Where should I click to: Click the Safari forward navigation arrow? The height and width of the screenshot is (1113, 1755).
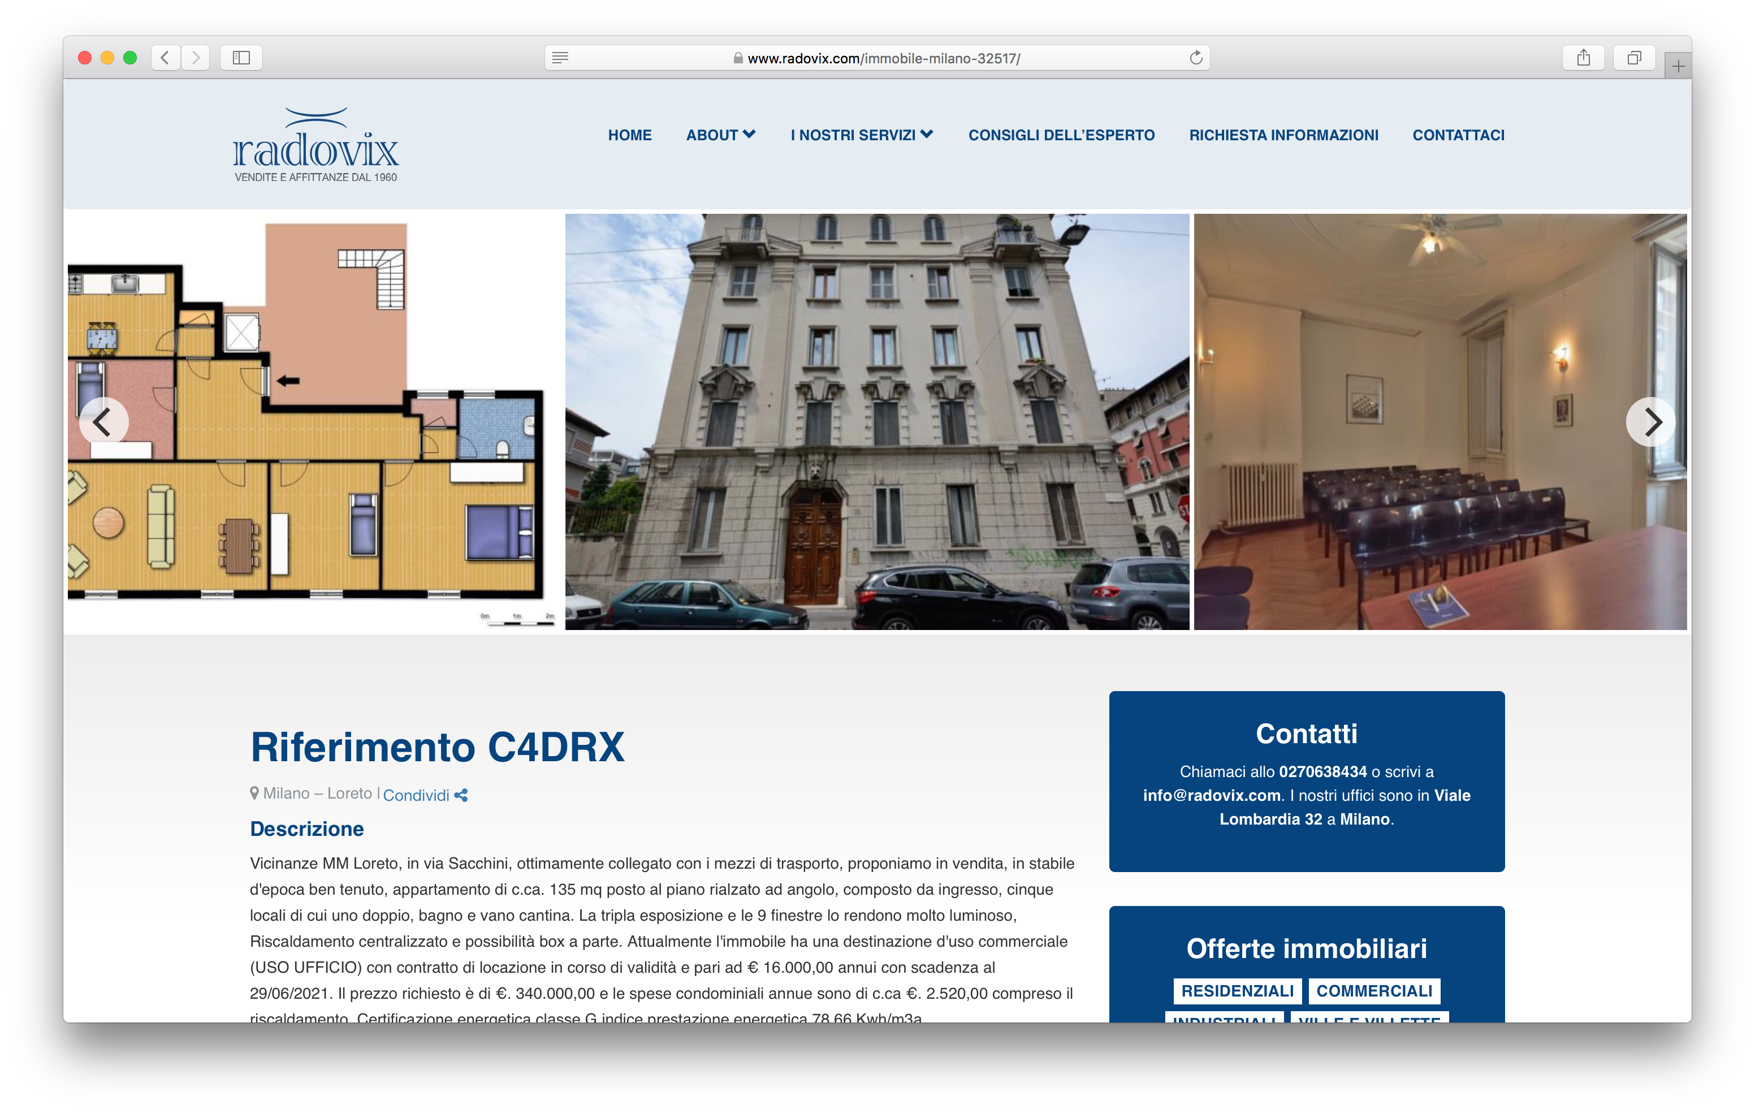(195, 58)
